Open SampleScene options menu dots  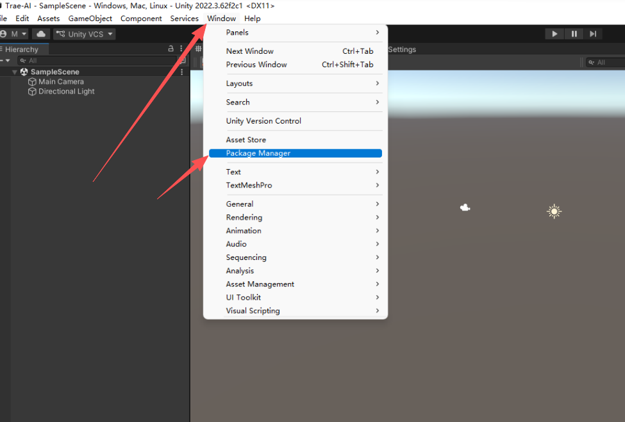182,72
